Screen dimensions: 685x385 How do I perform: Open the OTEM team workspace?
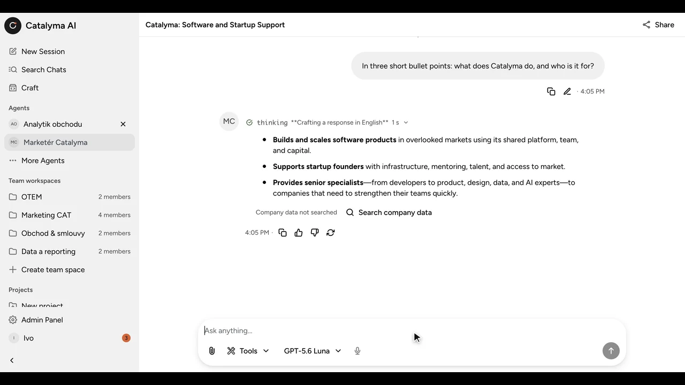[x=70, y=197]
